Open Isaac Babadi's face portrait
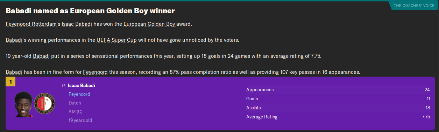Viewport: 439px width, 132px height. [23, 104]
